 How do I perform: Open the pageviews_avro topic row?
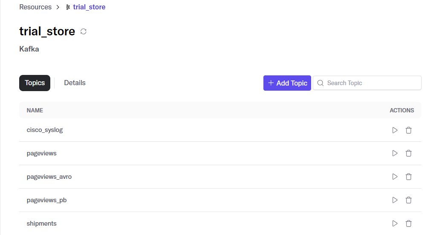pos(220,177)
